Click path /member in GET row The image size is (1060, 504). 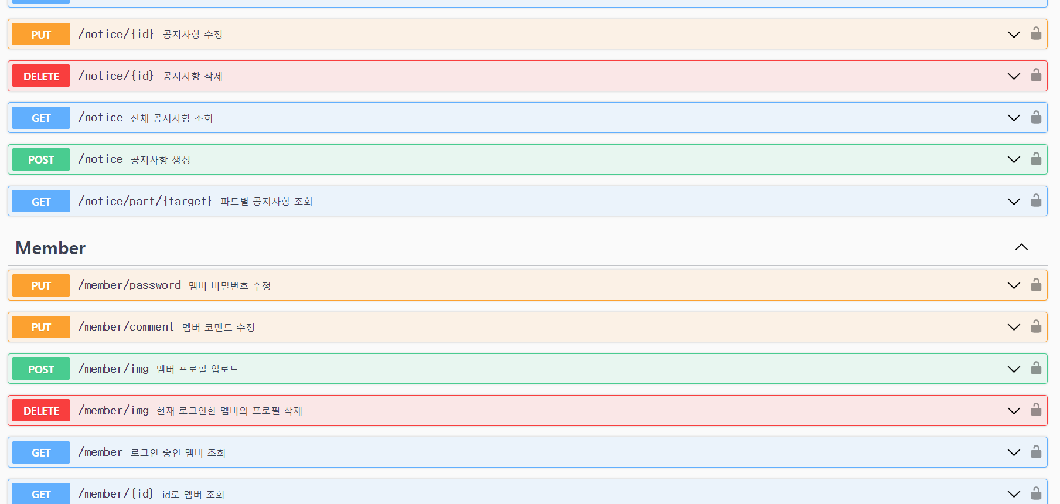click(x=101, y=452)
